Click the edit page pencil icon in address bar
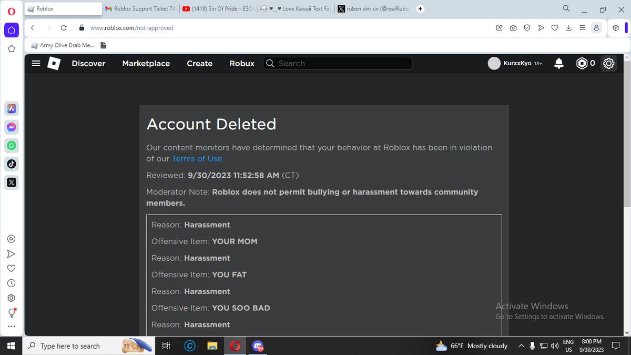The image size is (631, 355). tap(499, 28)
